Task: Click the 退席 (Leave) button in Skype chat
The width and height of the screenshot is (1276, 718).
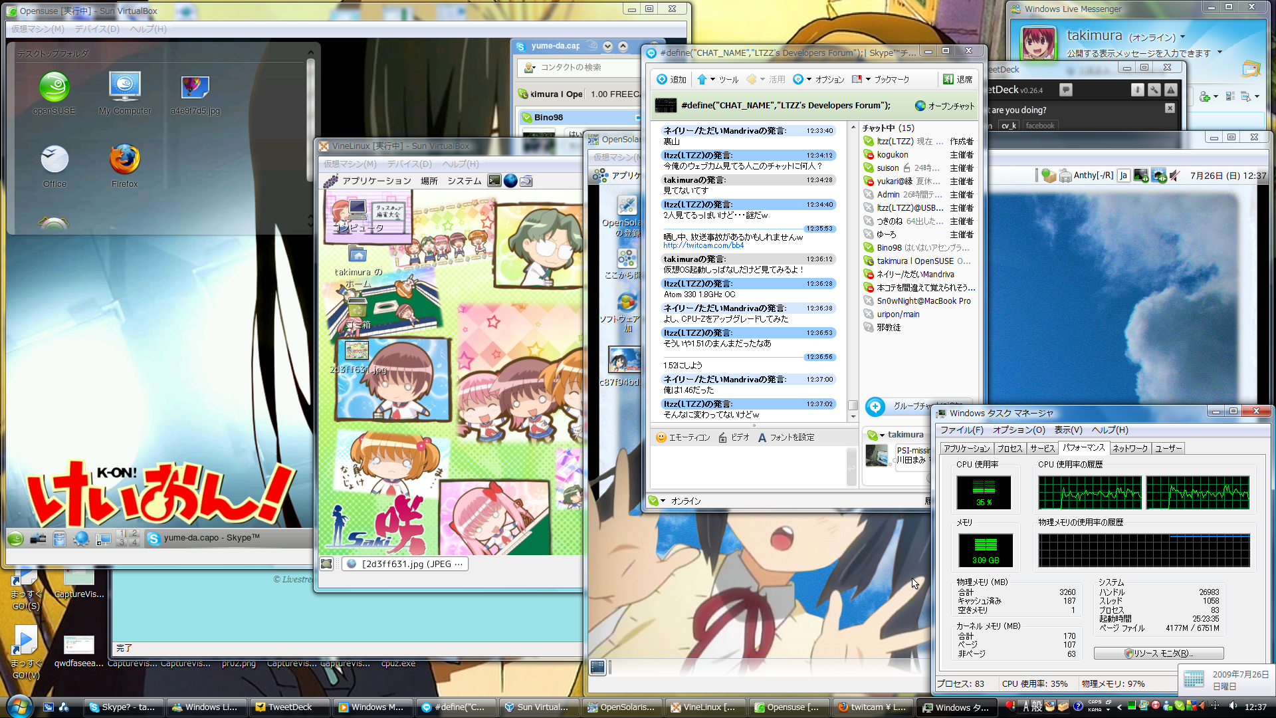Action: coord(958,79)
